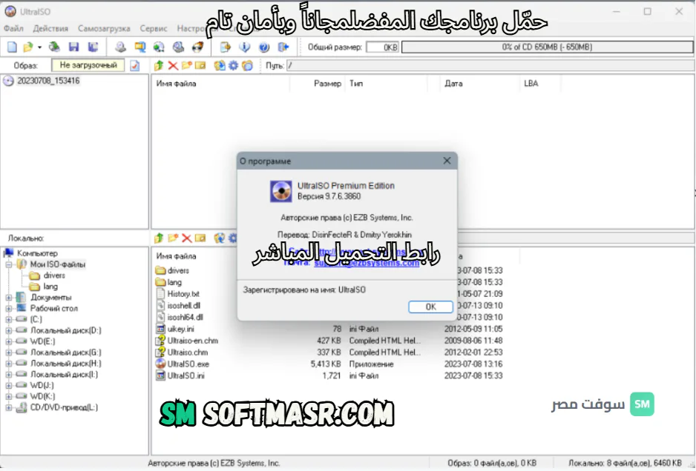Click the Open CD/DVD toolbar icon
The image size is (696, 471).
54,47
